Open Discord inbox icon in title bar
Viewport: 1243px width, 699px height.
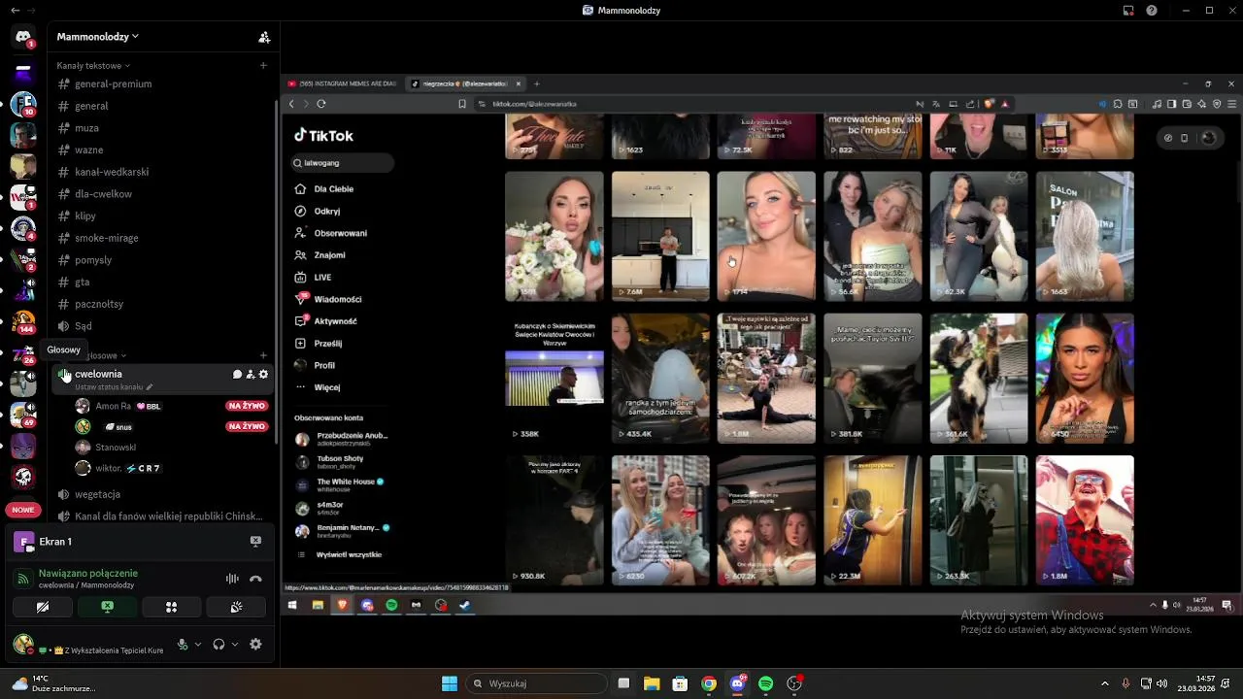coord(1128,11)
